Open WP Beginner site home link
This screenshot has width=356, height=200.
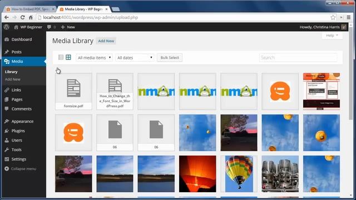[x=28, y=27]
